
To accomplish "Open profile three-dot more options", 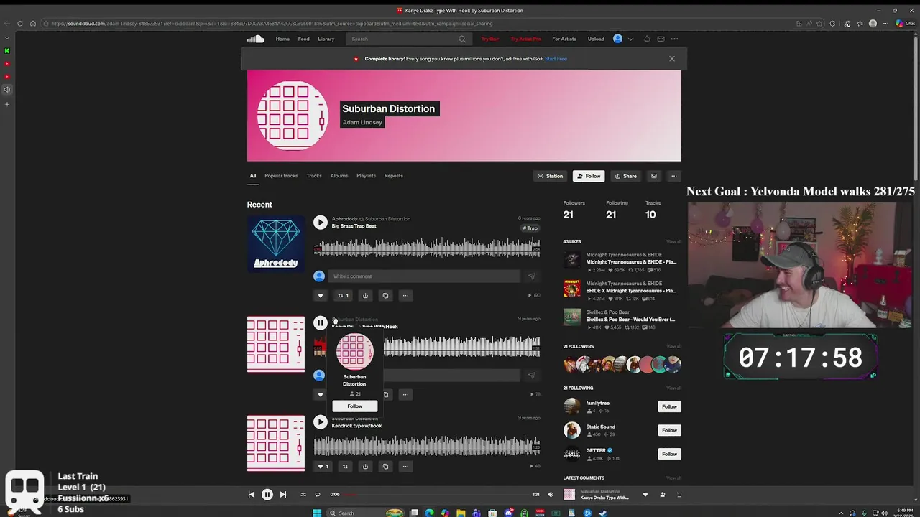I will click(674, 176).
